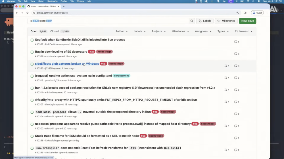Click linked pull request icon on sideEffects issue
The image size is (284, 159).
pyautogui.click(x=227, y=66)
